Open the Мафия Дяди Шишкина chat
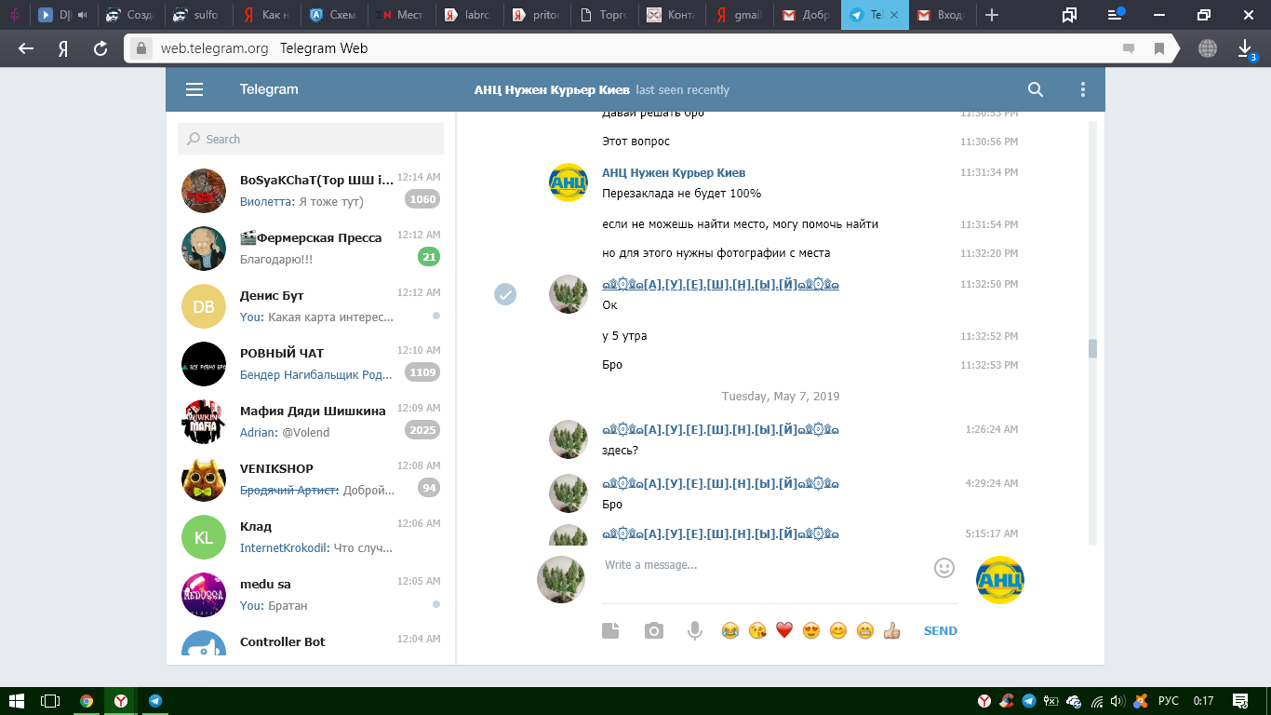The width and height of the screenshot is (1271, 715). 311,421
